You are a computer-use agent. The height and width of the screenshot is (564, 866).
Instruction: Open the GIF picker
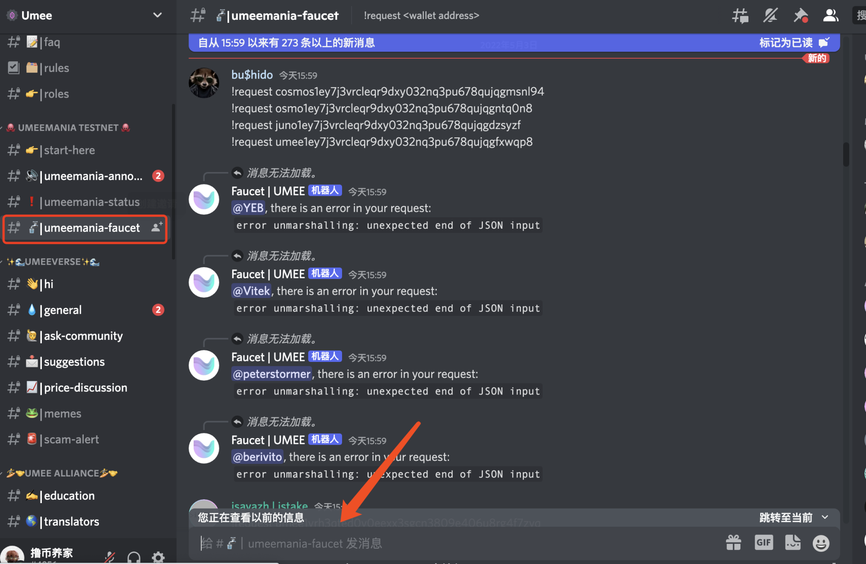(x=764, y=542)
